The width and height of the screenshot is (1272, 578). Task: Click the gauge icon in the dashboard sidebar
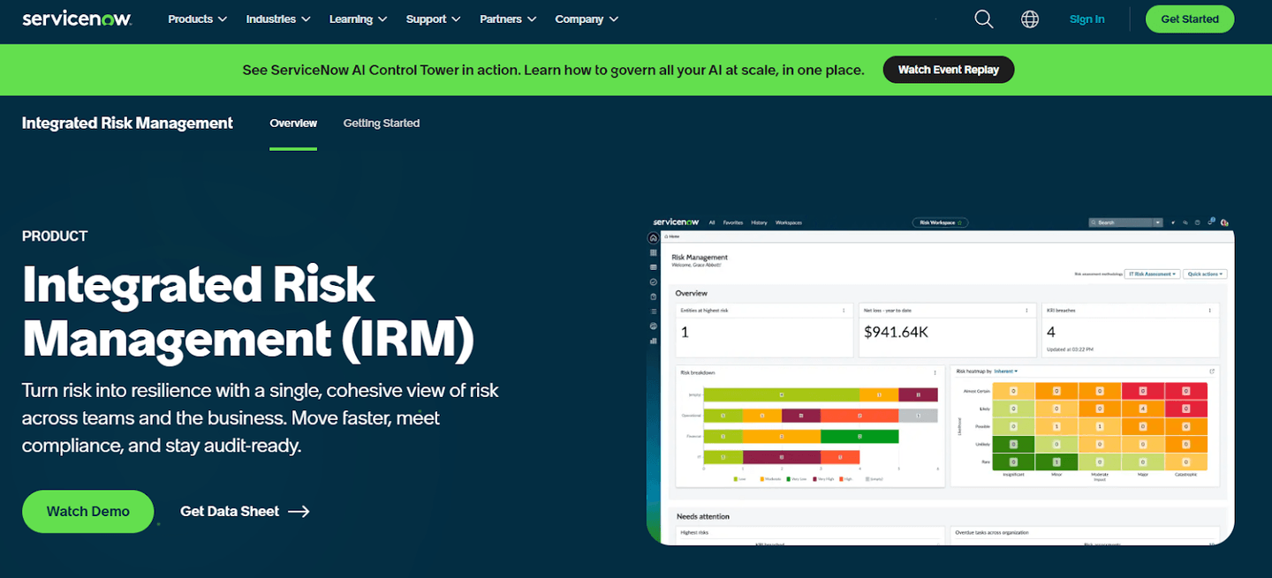click(x=653, y=326)
